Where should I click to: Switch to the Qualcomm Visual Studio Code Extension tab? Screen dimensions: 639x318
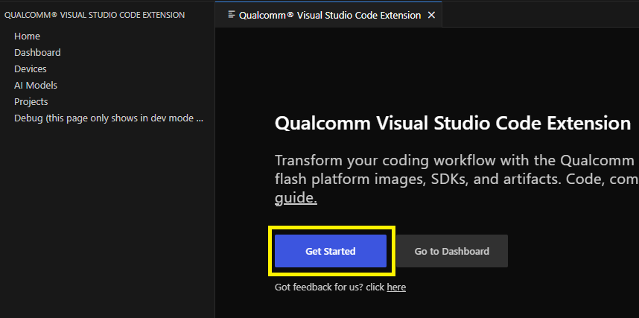(x=328, y=15)
